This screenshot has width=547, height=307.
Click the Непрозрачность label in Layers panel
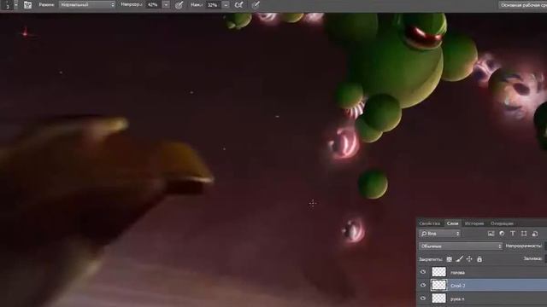pyautogui.click(x=524, y=246)
